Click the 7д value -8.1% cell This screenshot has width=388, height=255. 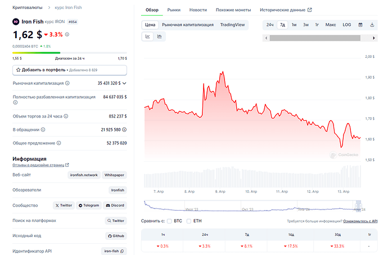[246, 246]
